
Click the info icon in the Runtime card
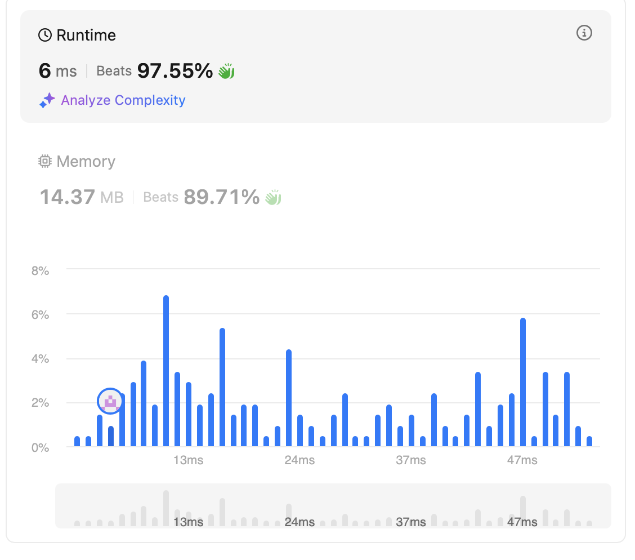(584, 33)
